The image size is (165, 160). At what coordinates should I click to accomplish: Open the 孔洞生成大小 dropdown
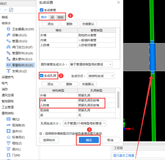coord(84,123)
